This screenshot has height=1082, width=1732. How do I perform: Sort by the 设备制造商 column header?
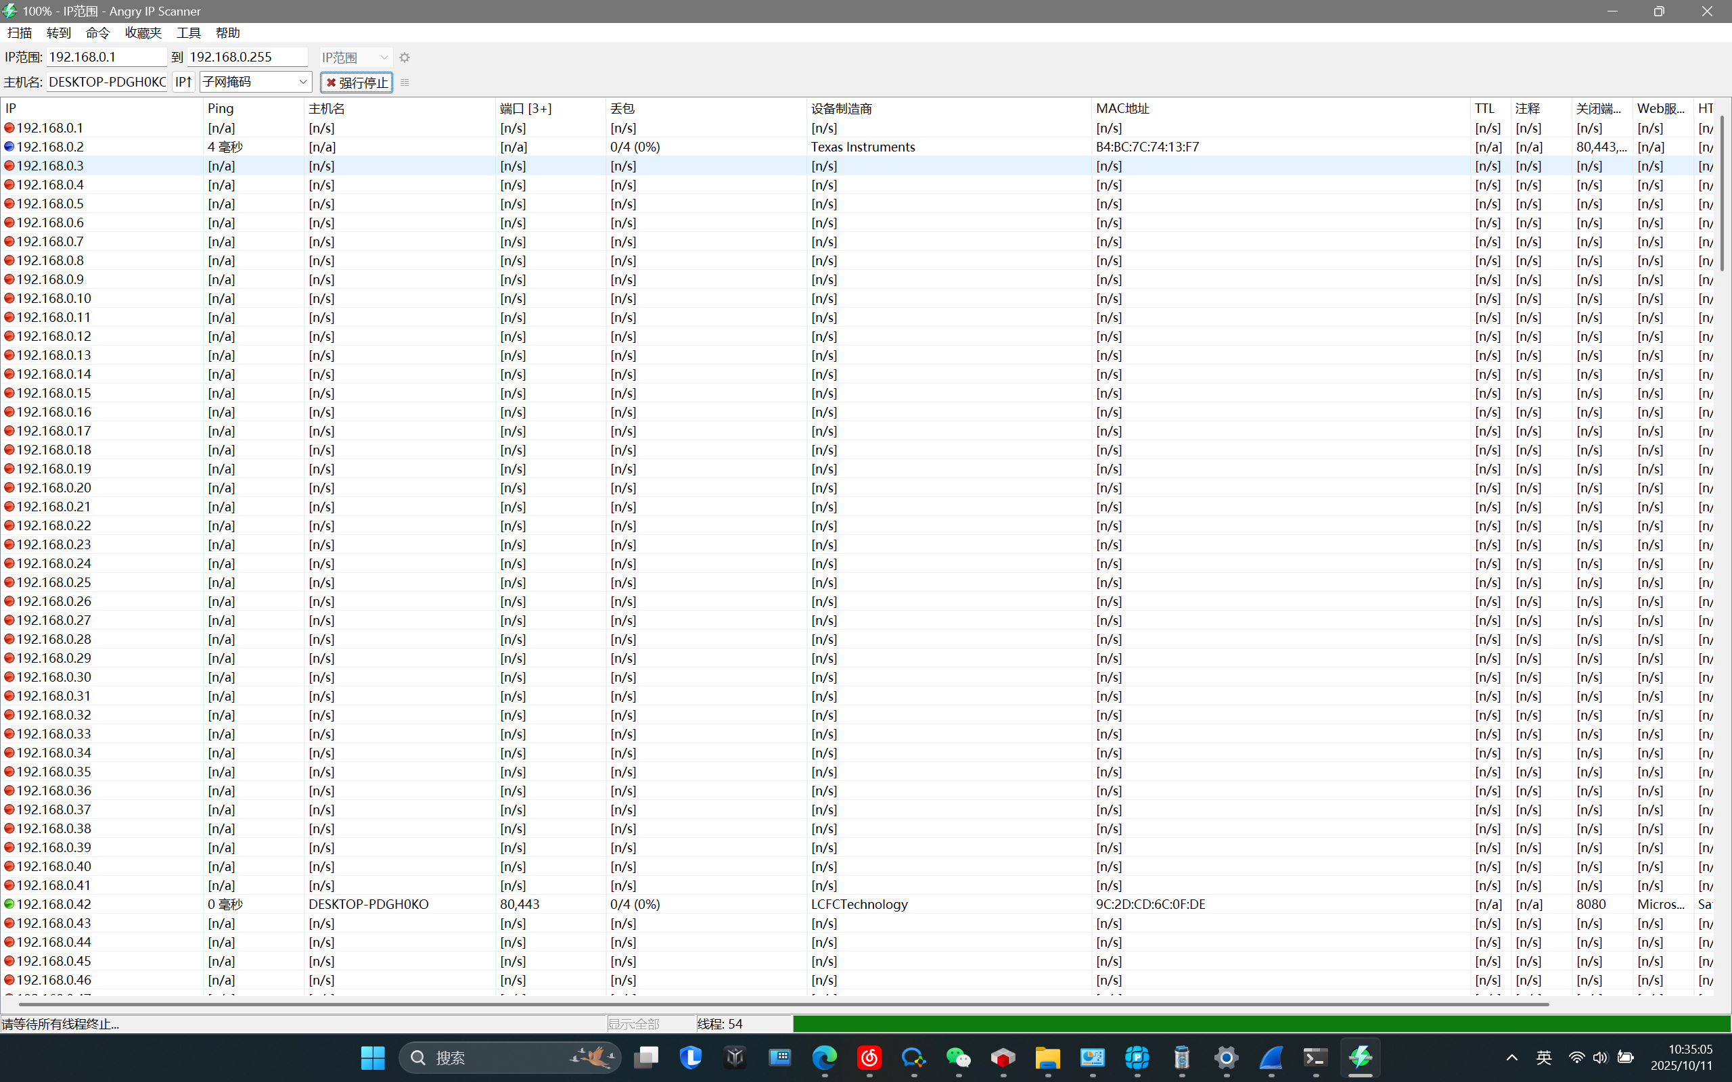tap(949, 108)
